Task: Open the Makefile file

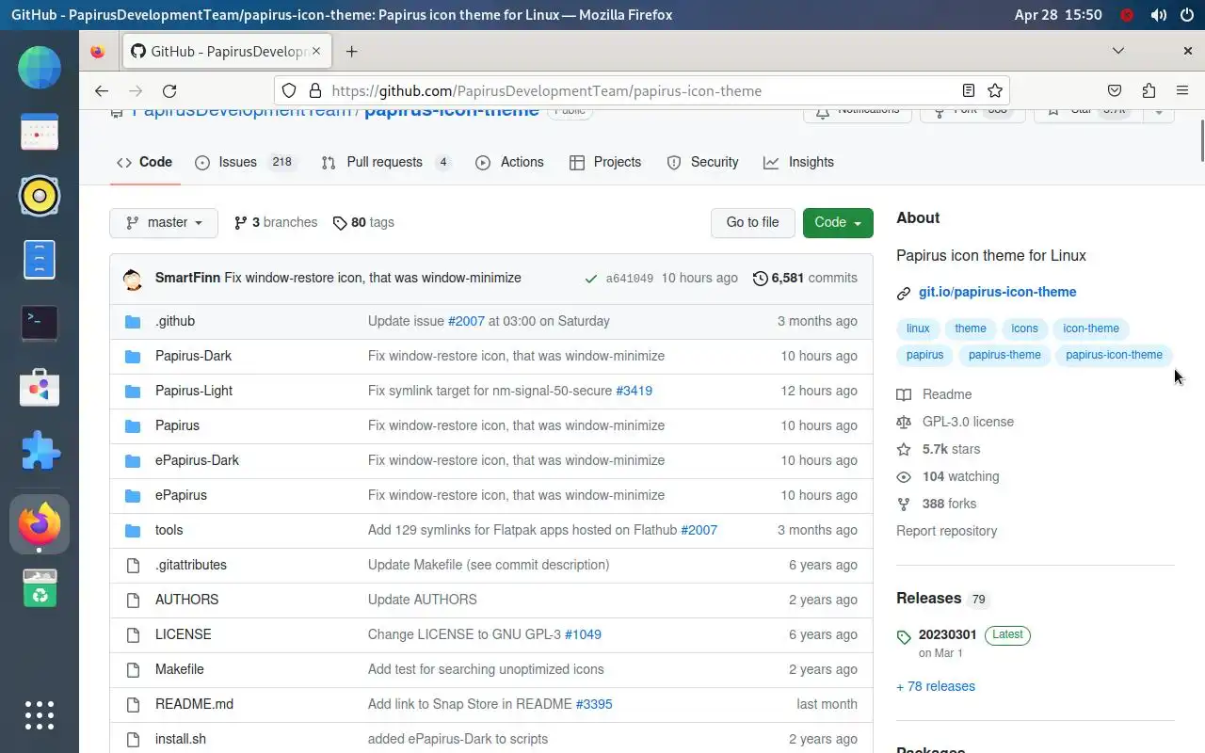Action: pos(180,670)
